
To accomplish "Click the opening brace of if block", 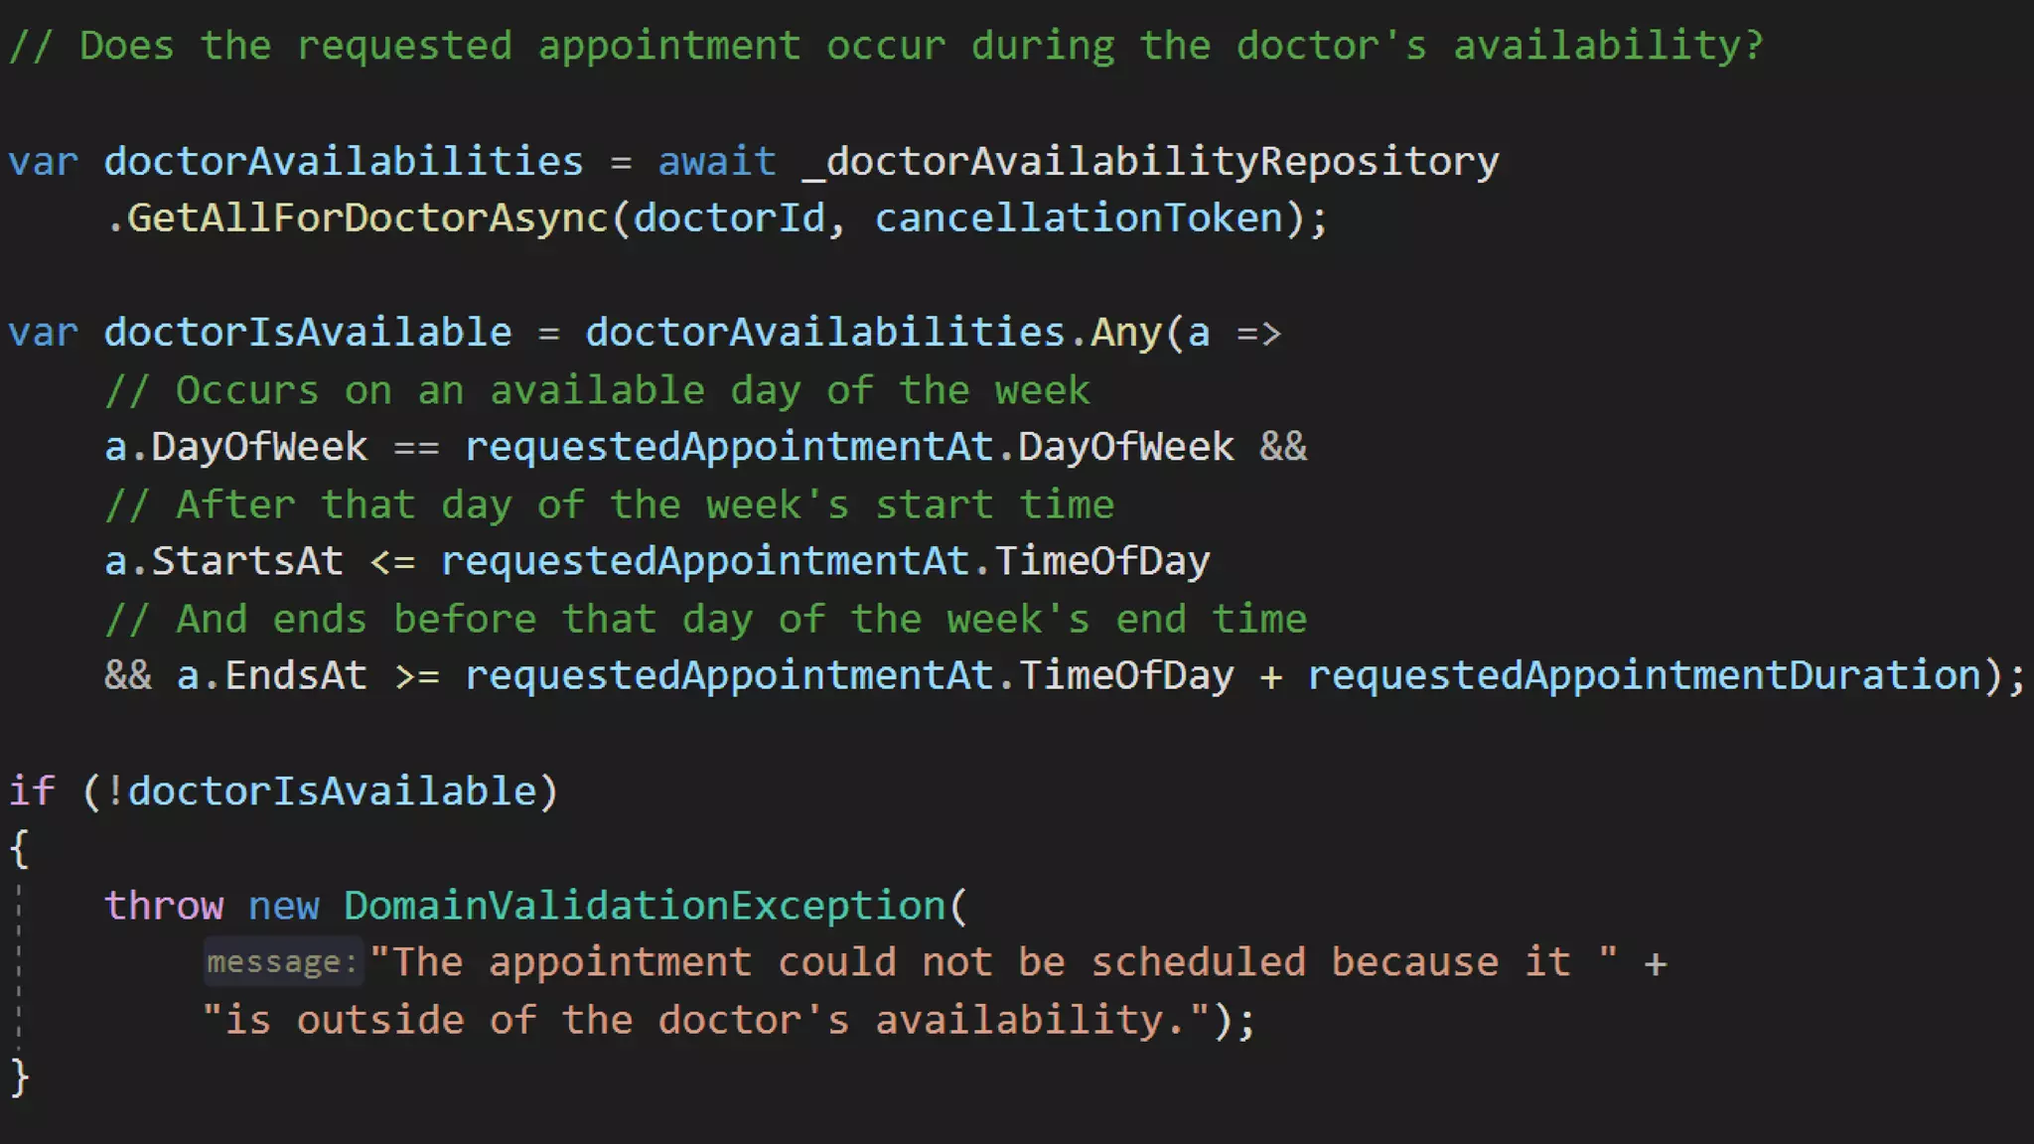I will click(x=20, y=849).
